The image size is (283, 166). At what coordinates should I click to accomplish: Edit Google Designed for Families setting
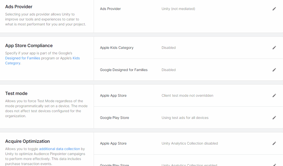[274, 70]
